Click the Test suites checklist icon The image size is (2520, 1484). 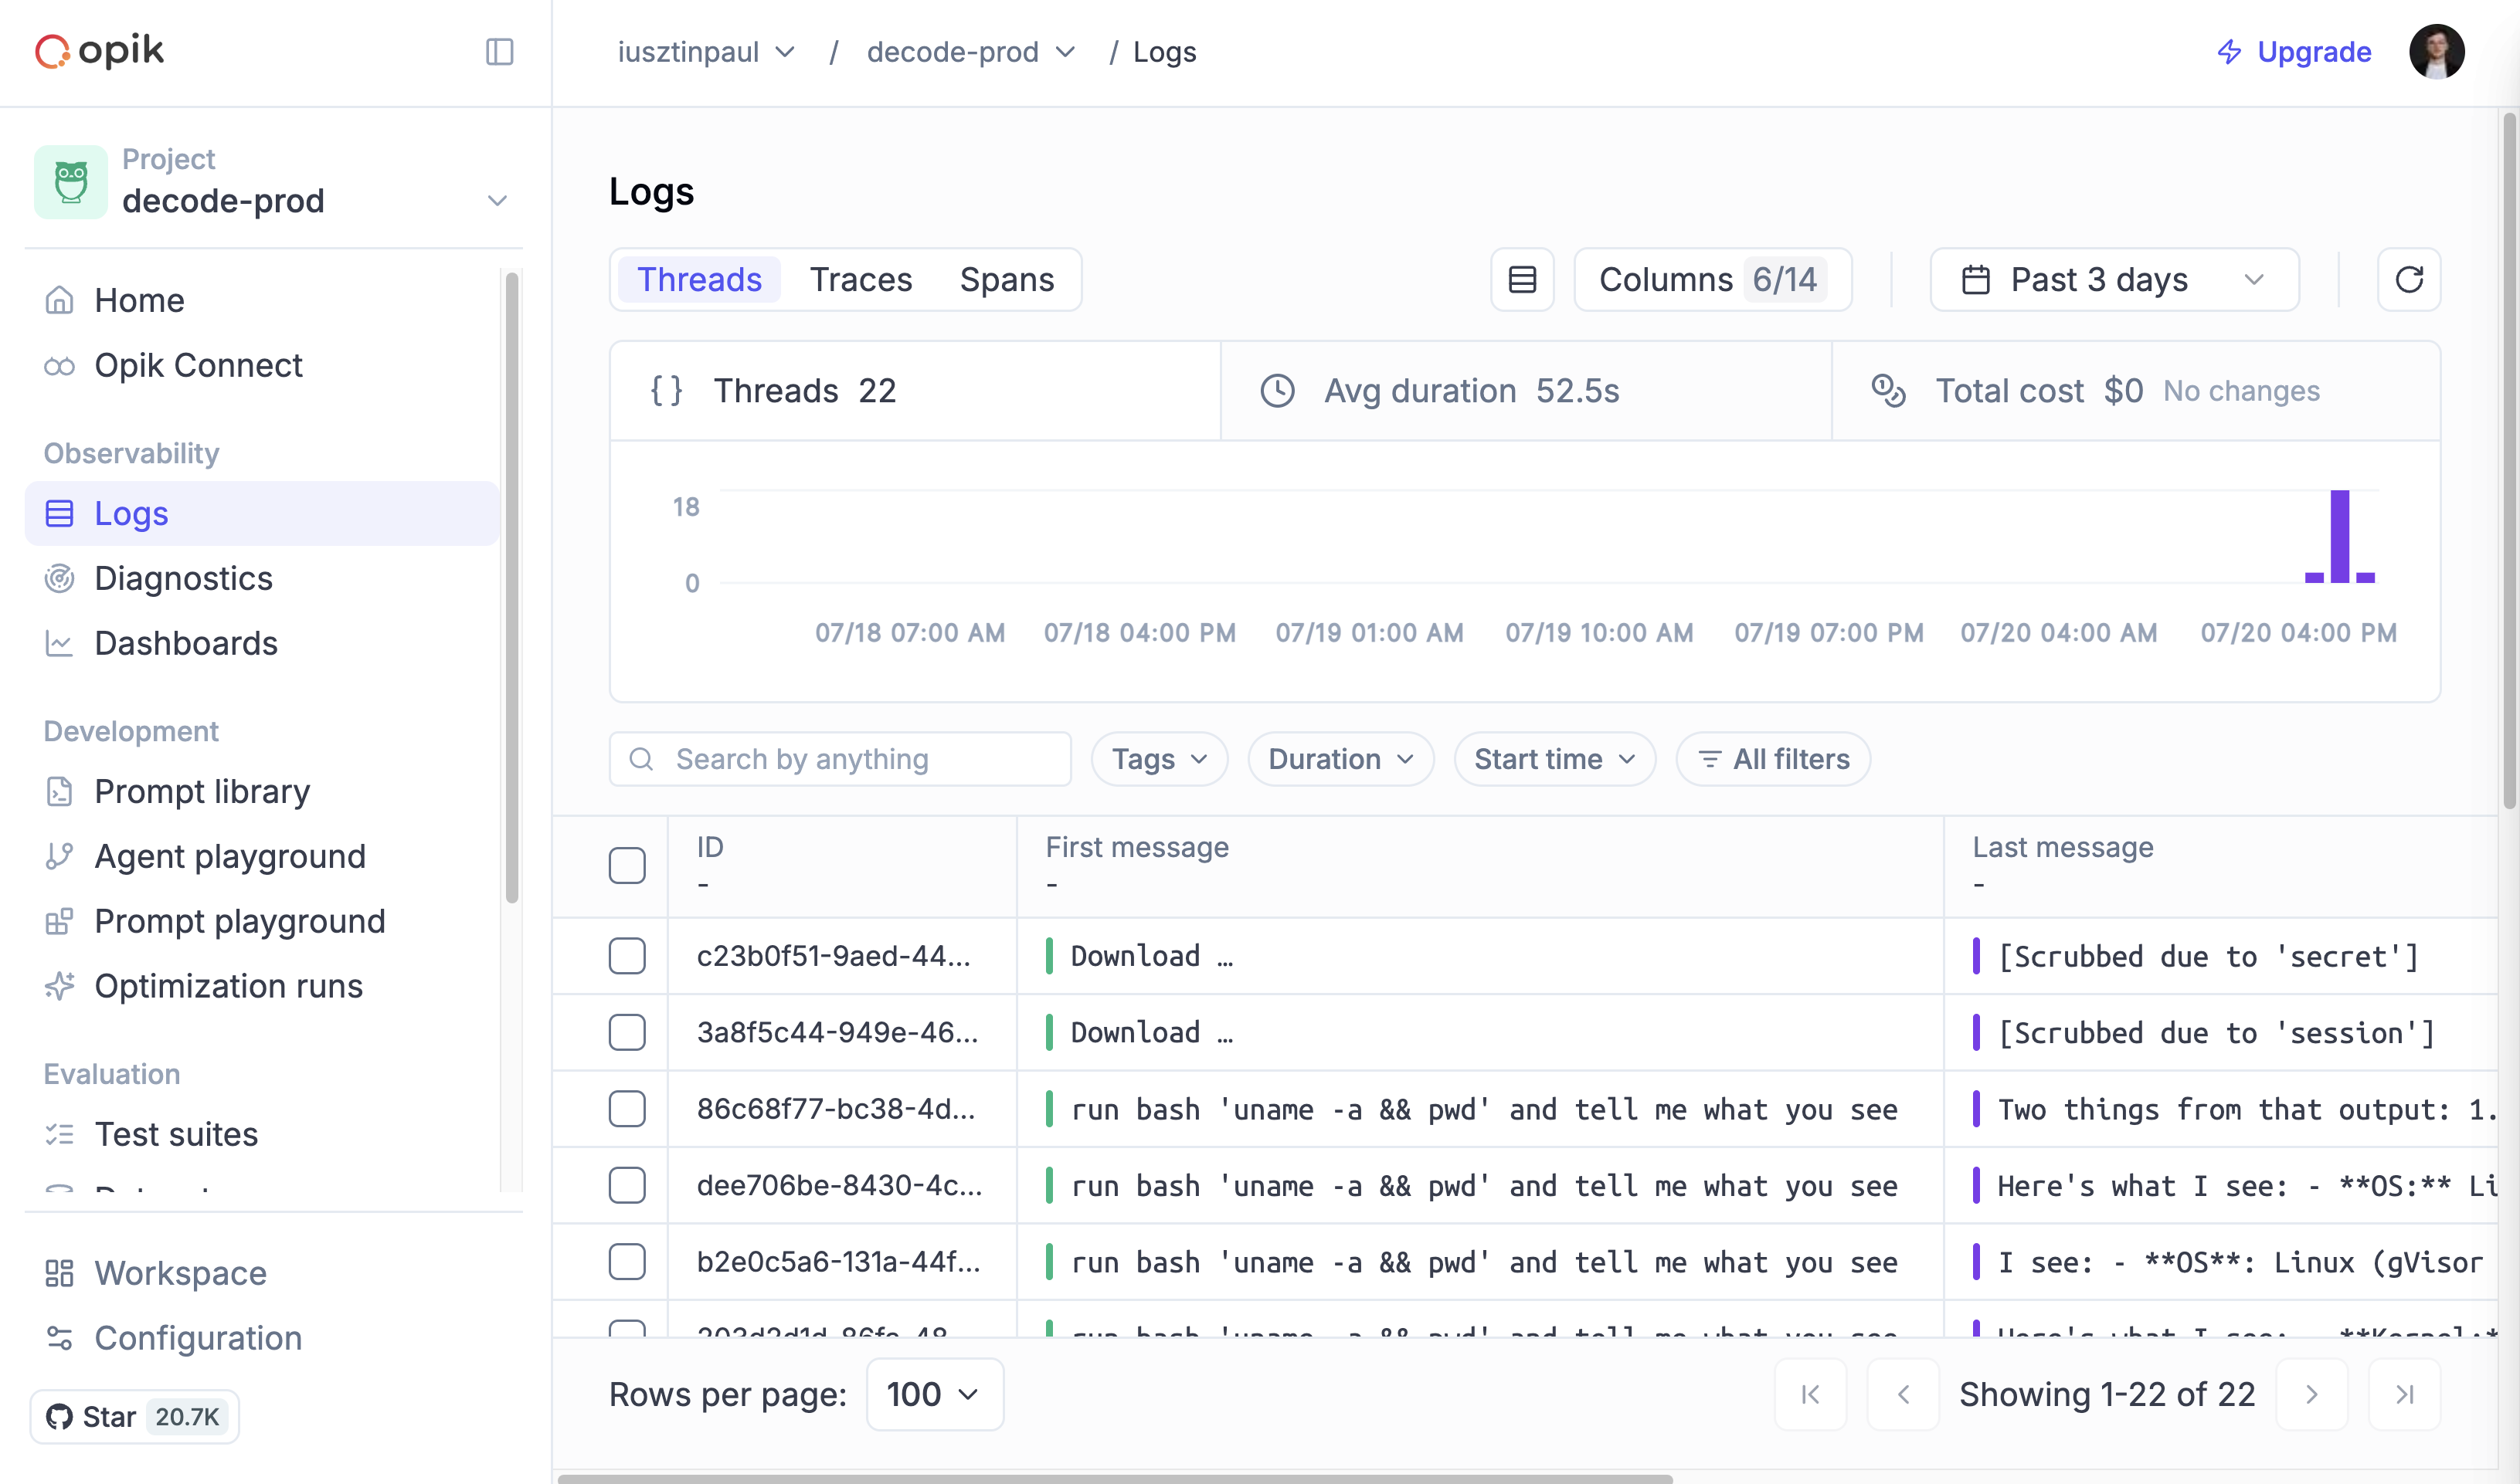tap(59, 1134)
